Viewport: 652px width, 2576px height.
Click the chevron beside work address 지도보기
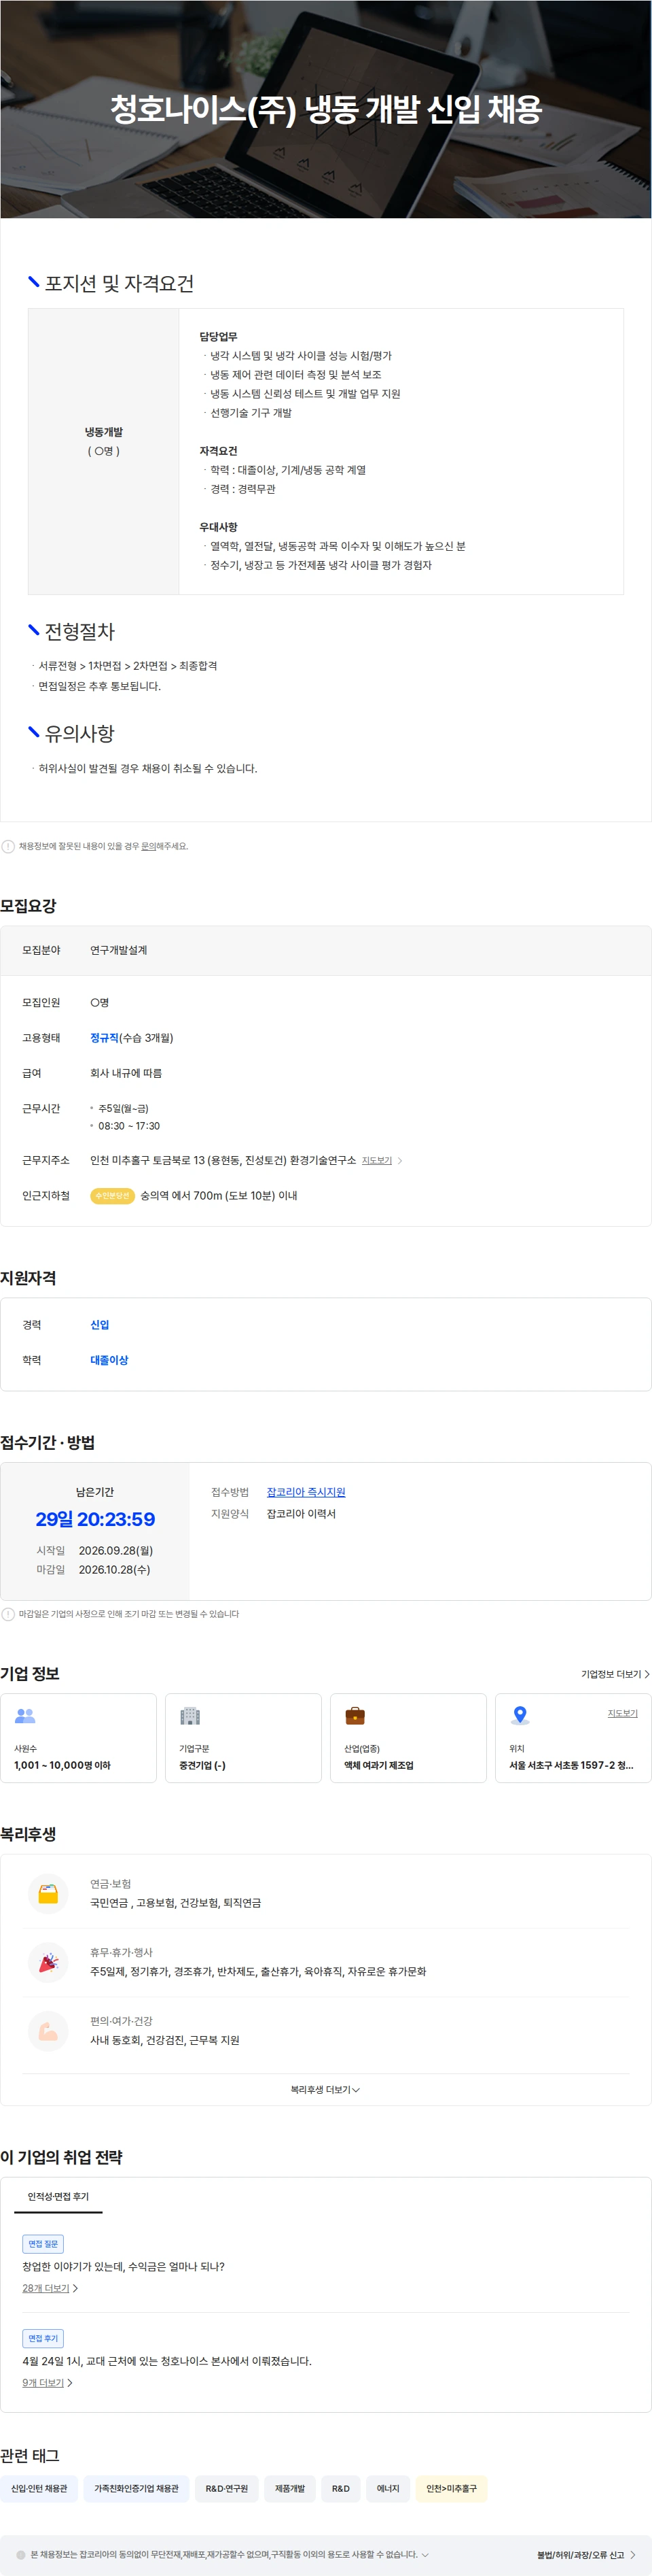point(401,1160)
